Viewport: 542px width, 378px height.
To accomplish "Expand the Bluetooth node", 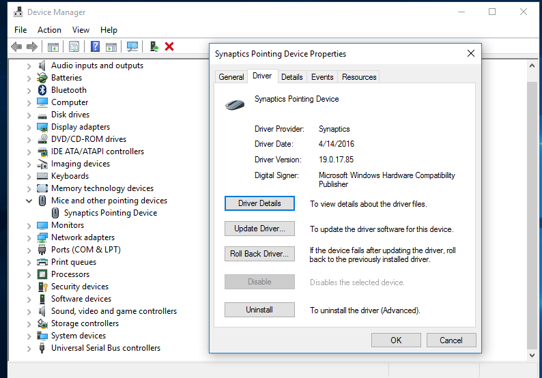I will pos(29,91).
